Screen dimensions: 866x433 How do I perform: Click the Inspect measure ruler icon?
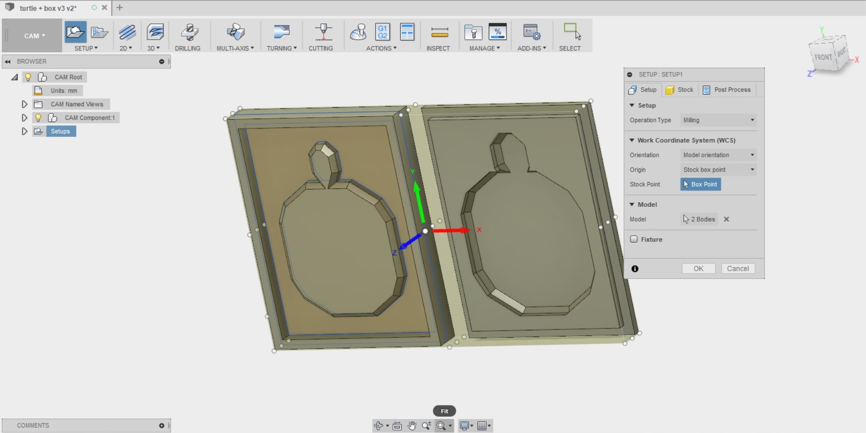(439, 32)
